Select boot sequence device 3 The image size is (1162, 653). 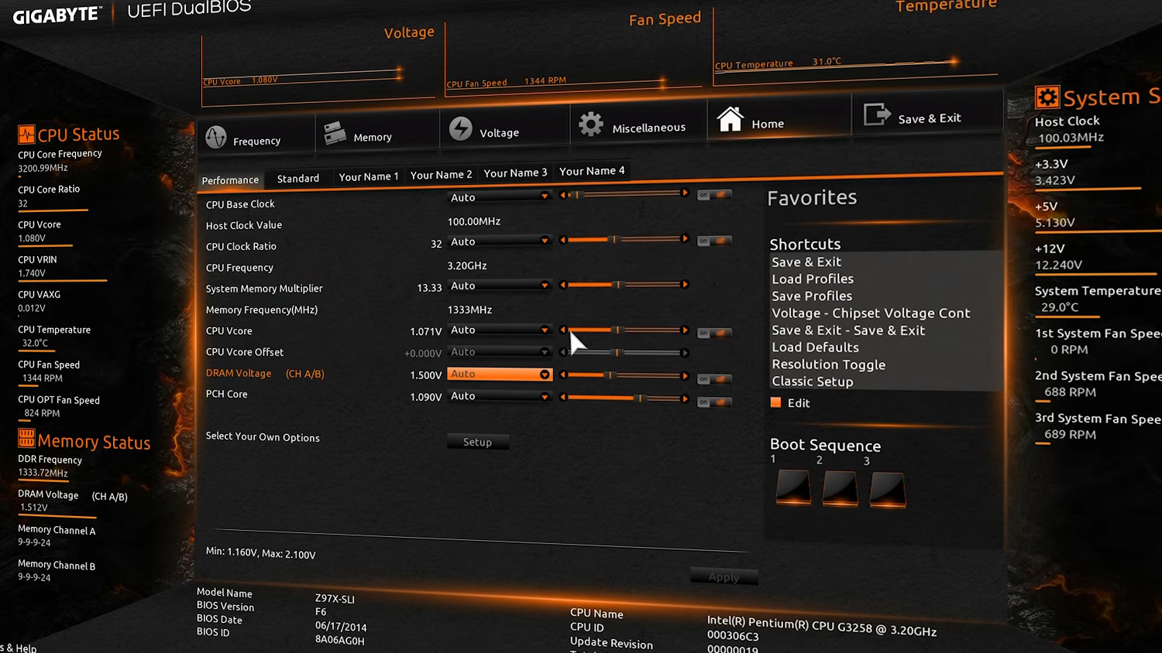click(888, 490)
